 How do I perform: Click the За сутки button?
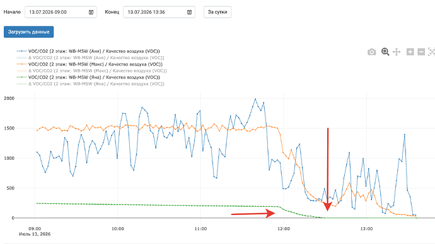pyautogui.click(x=217, y=12)
